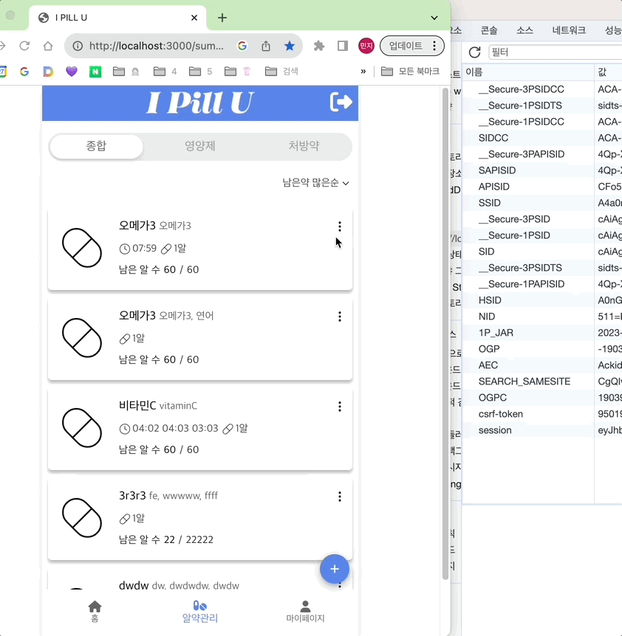This screenshot has width=622, height=636.
Task: Open three-dot menu on 오메가3, 연어 card
Action: coord(339,317)
